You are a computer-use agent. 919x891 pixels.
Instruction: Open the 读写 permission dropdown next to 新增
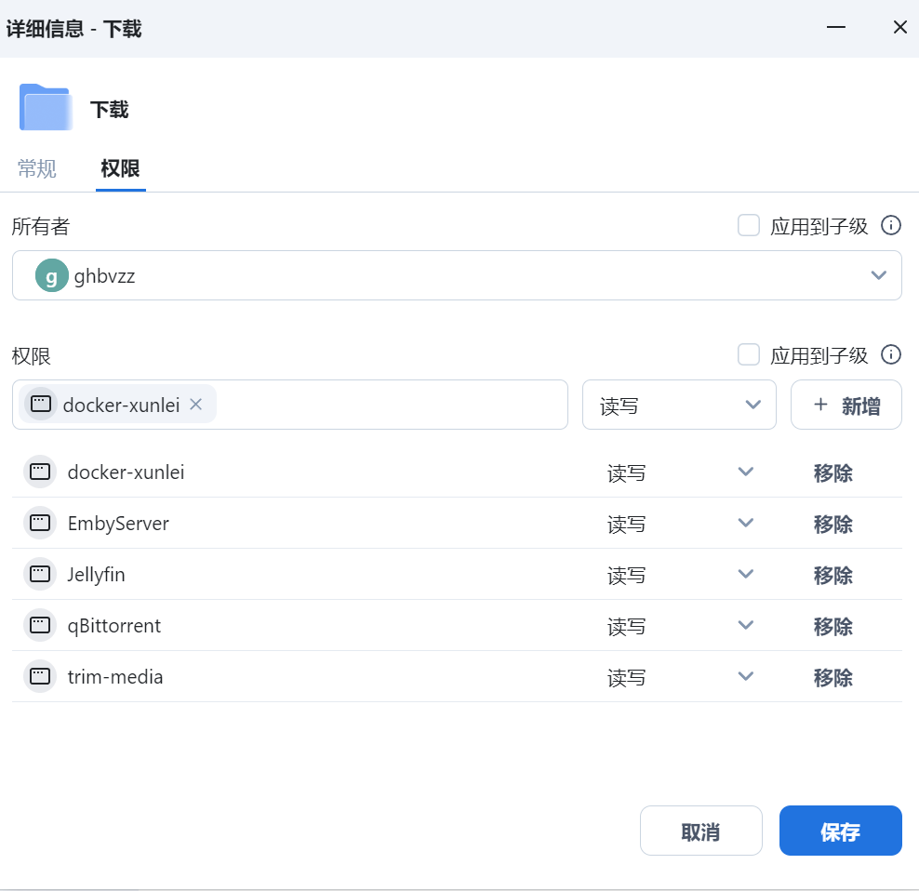pyautogui.click(x=679, y=406)
